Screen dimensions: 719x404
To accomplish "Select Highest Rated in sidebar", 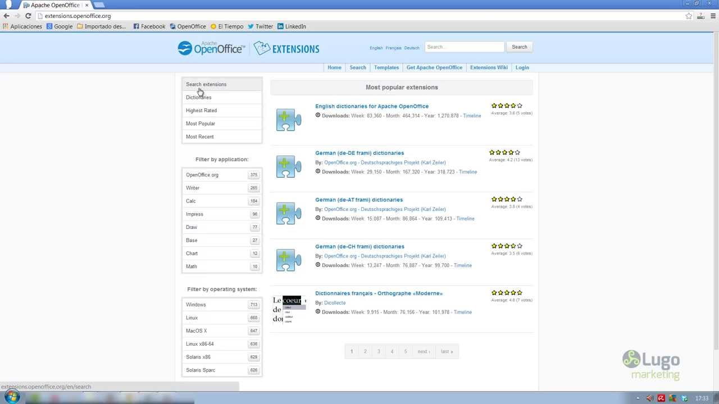I will (x=222, y=111).
